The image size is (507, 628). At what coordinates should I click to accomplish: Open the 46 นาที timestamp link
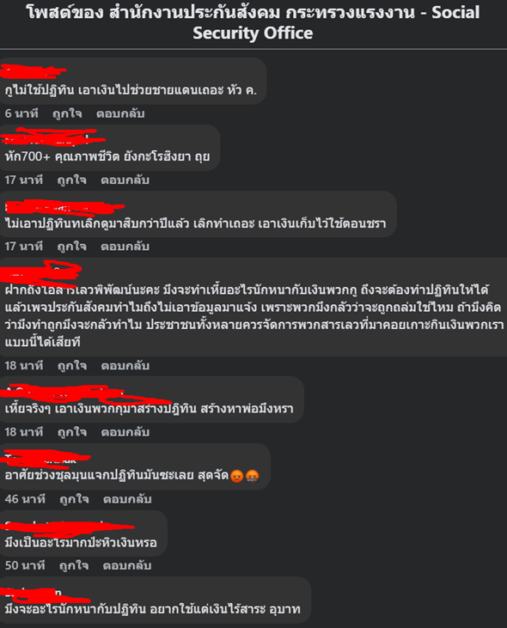click(x=25, y=499)
